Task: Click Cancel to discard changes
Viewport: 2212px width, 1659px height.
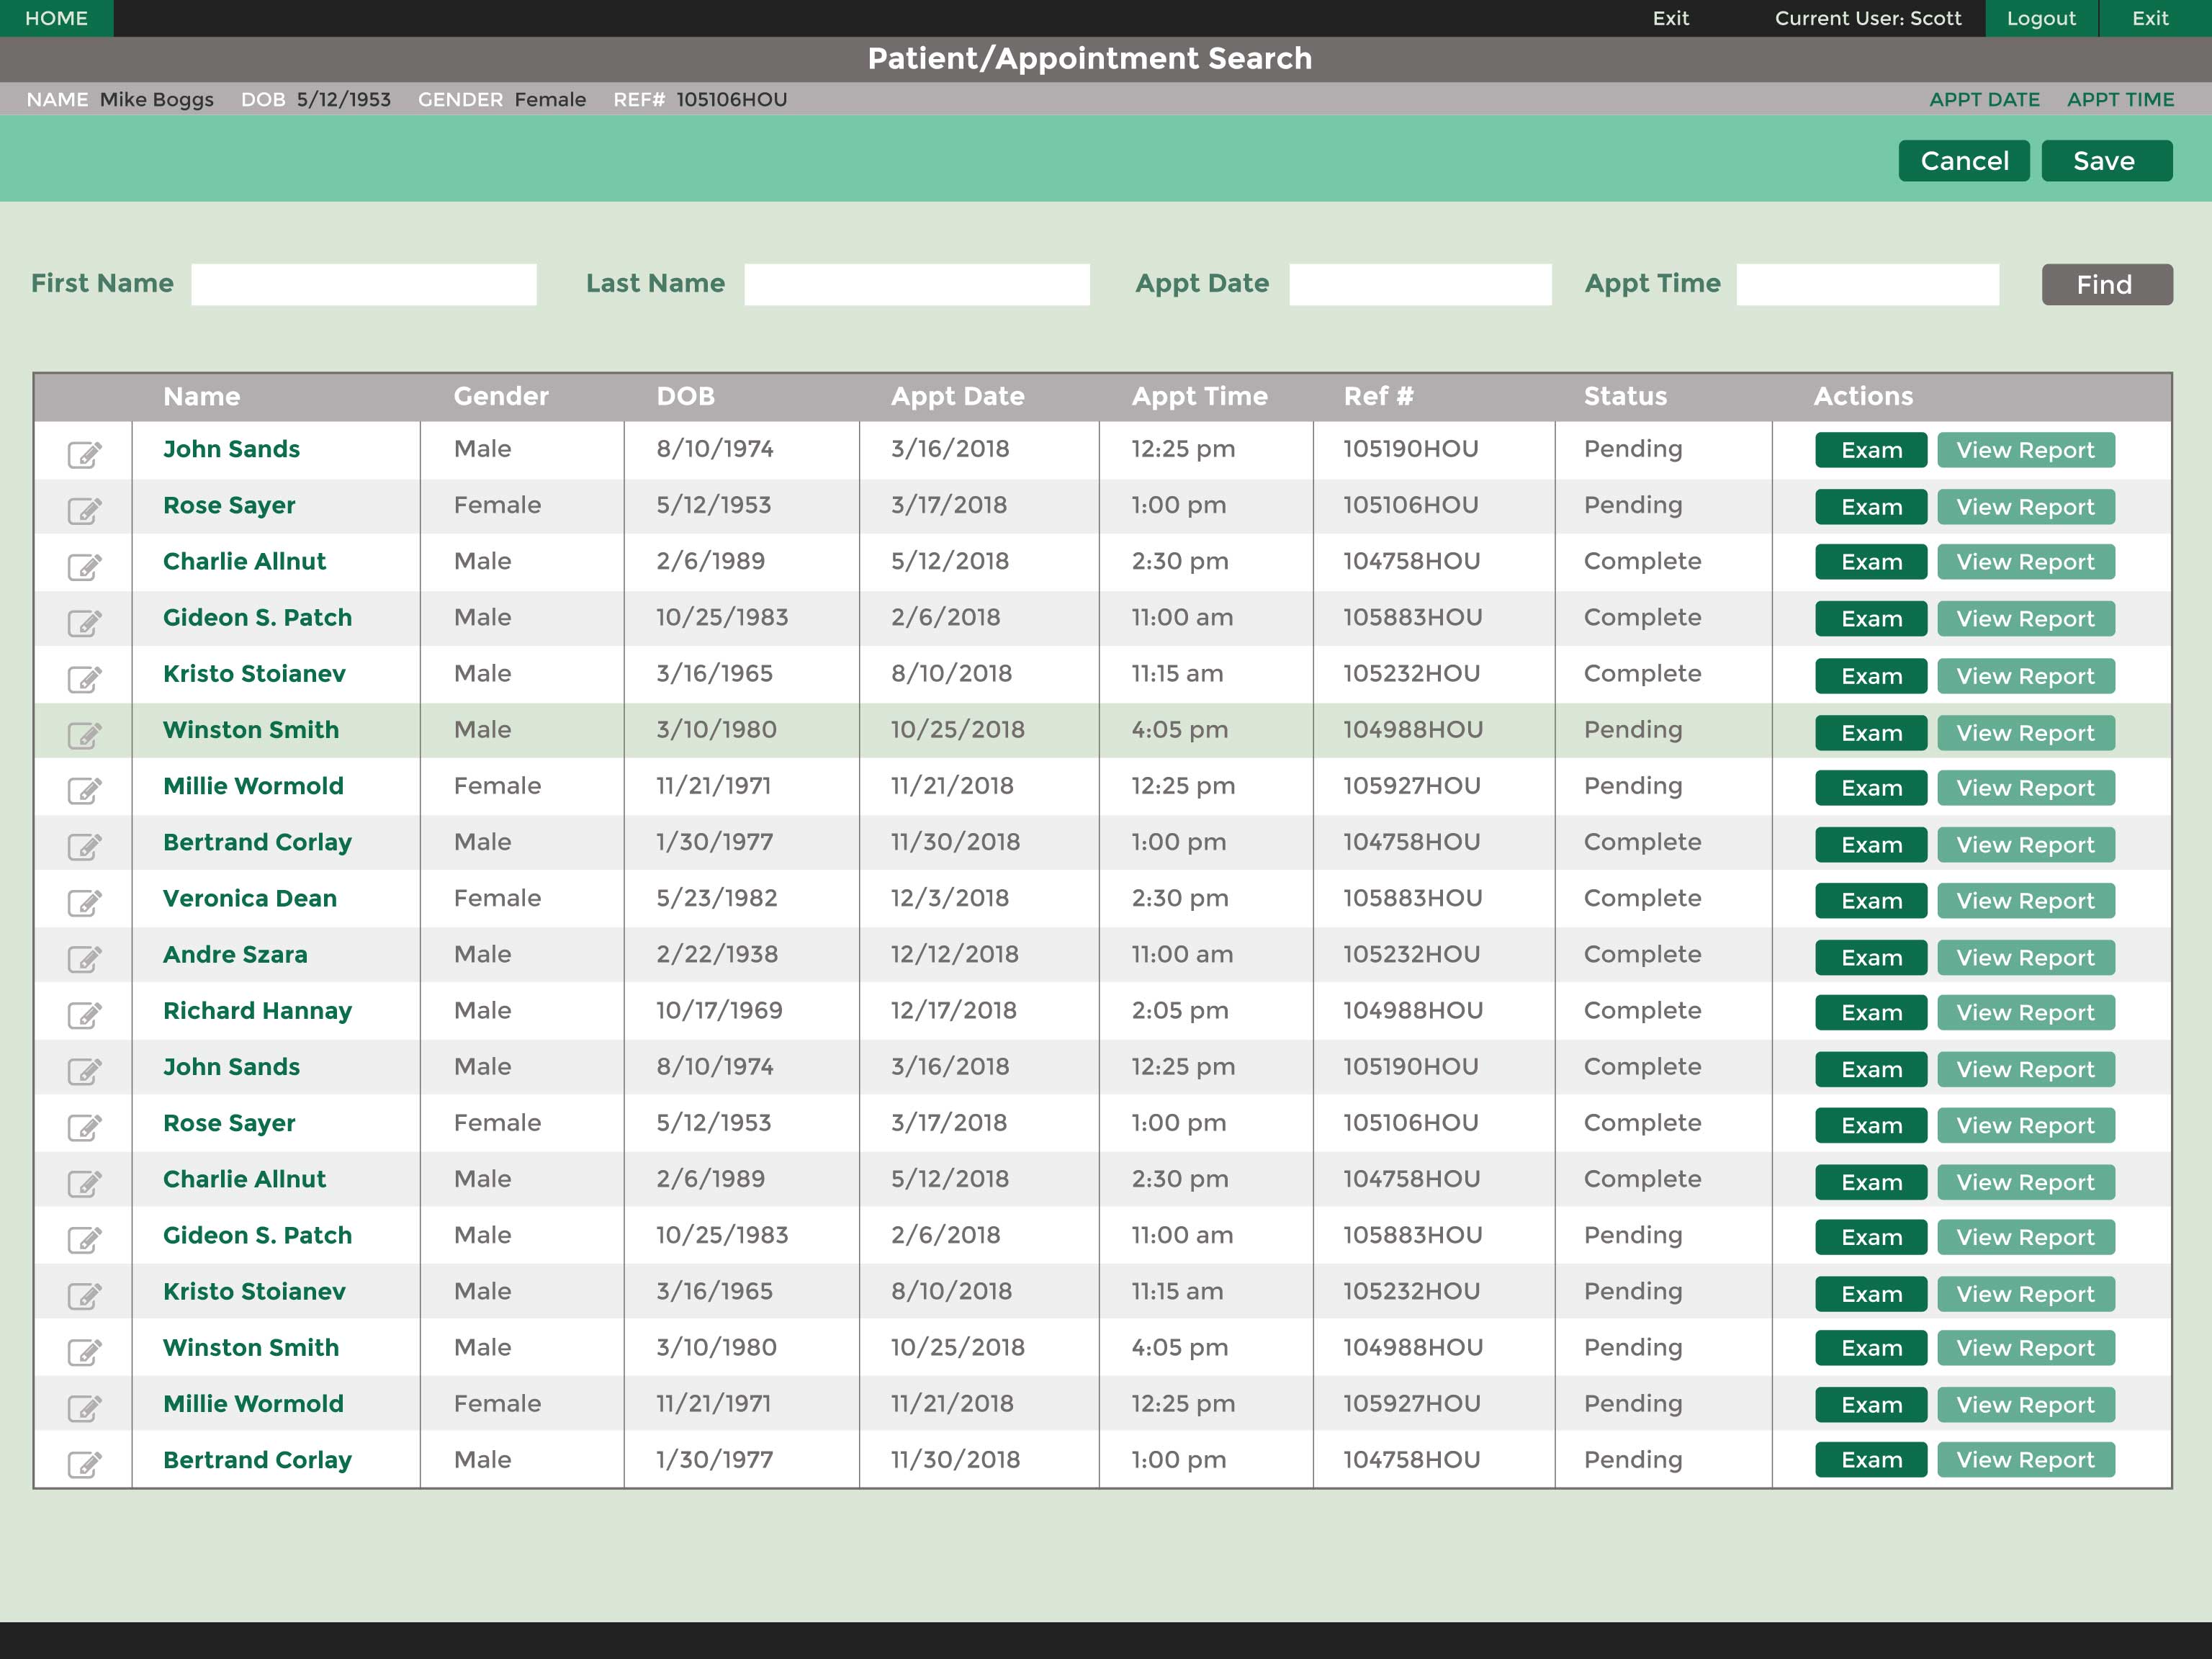Action: point(1964,160)
